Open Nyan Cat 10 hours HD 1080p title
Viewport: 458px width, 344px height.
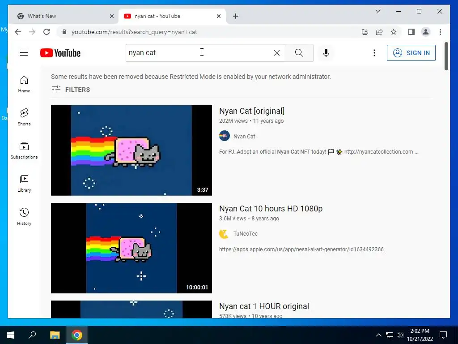pos(271,209)
